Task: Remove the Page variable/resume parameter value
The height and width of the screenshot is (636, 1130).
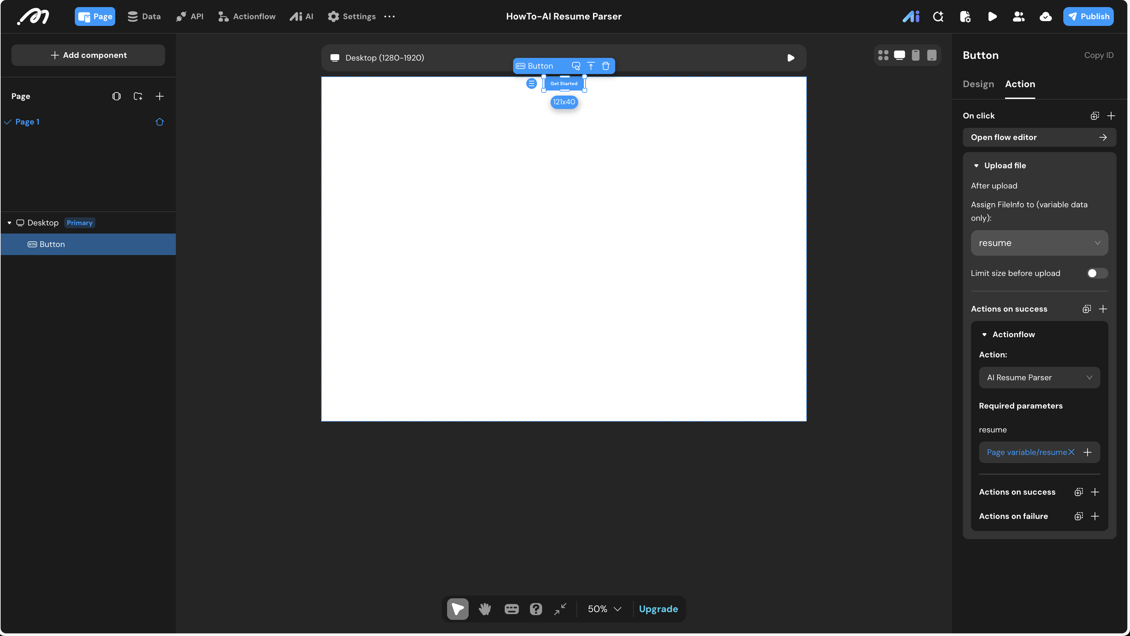Action: pyautogui.click(x=1071, y=452)
